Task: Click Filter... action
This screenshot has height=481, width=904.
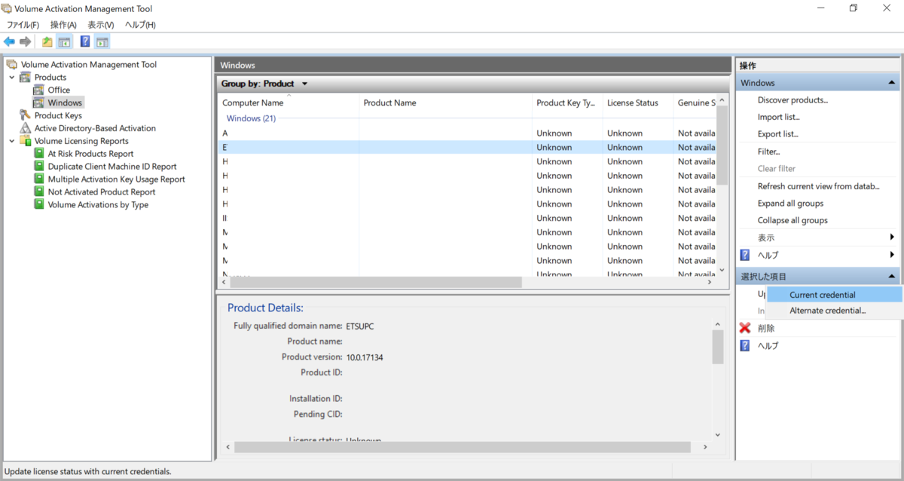Action: point(768,152)
